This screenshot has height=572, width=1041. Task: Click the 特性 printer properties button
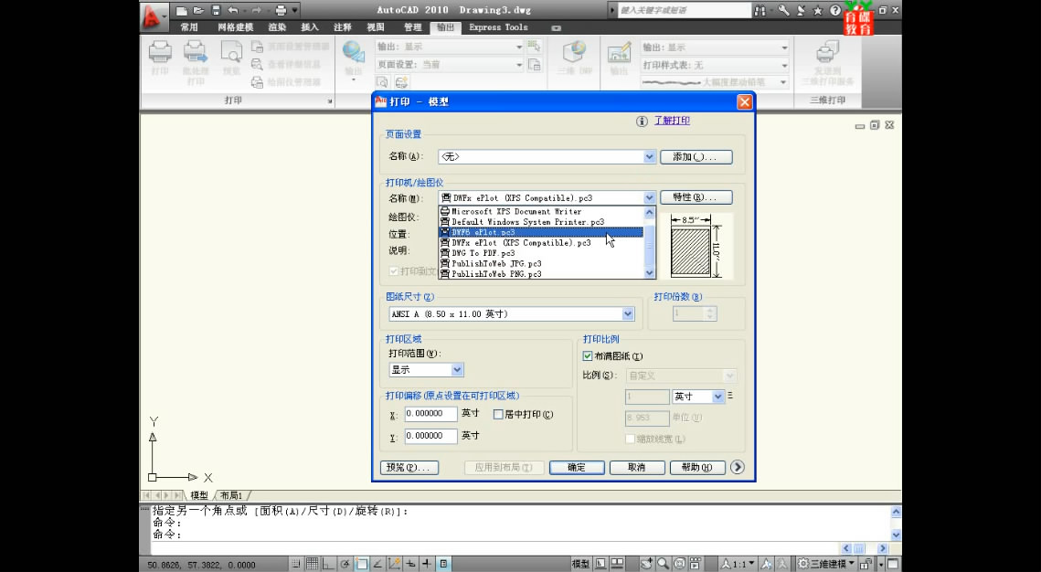pyautogui.click(x=696, y=197)
